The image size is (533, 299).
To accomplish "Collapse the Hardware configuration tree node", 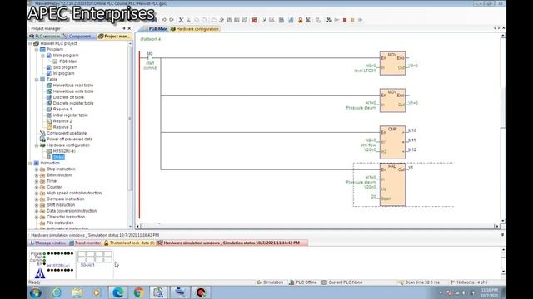I will tap(37, 145).
